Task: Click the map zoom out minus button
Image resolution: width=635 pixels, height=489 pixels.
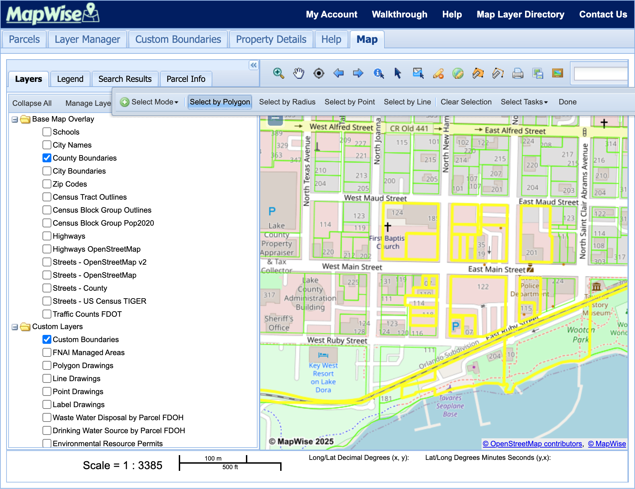Action: coord(275,120)
